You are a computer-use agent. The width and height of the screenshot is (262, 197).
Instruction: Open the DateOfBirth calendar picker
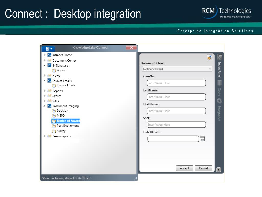click(202, 139)
